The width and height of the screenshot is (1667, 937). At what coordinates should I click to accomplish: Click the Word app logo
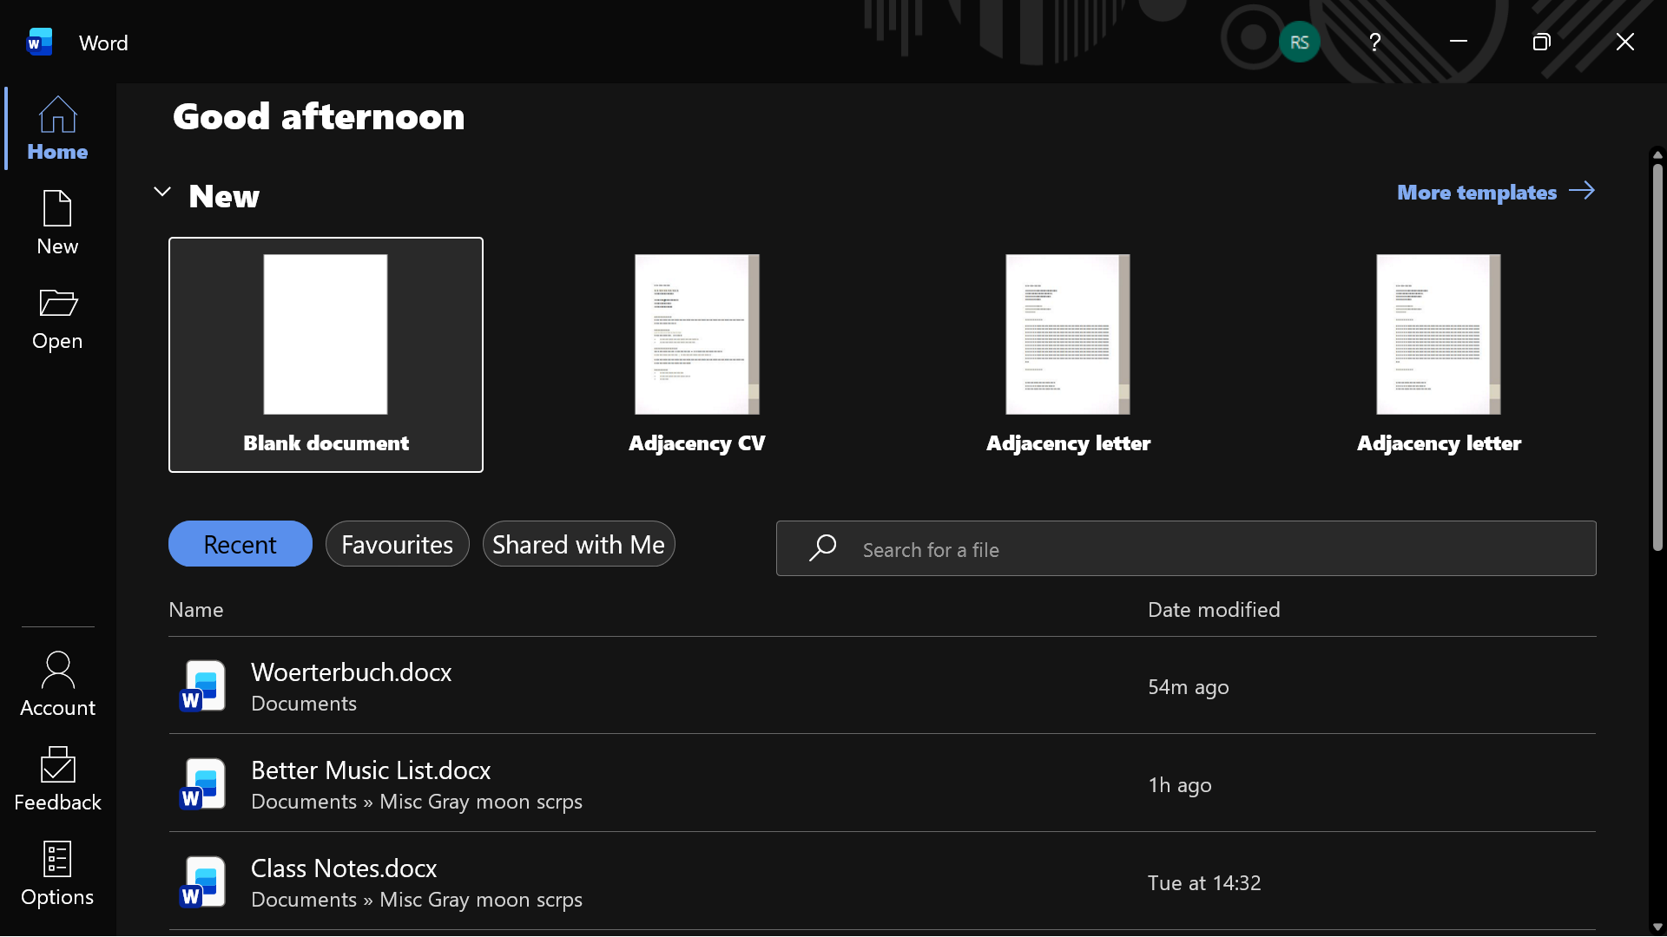coord(39,42)
